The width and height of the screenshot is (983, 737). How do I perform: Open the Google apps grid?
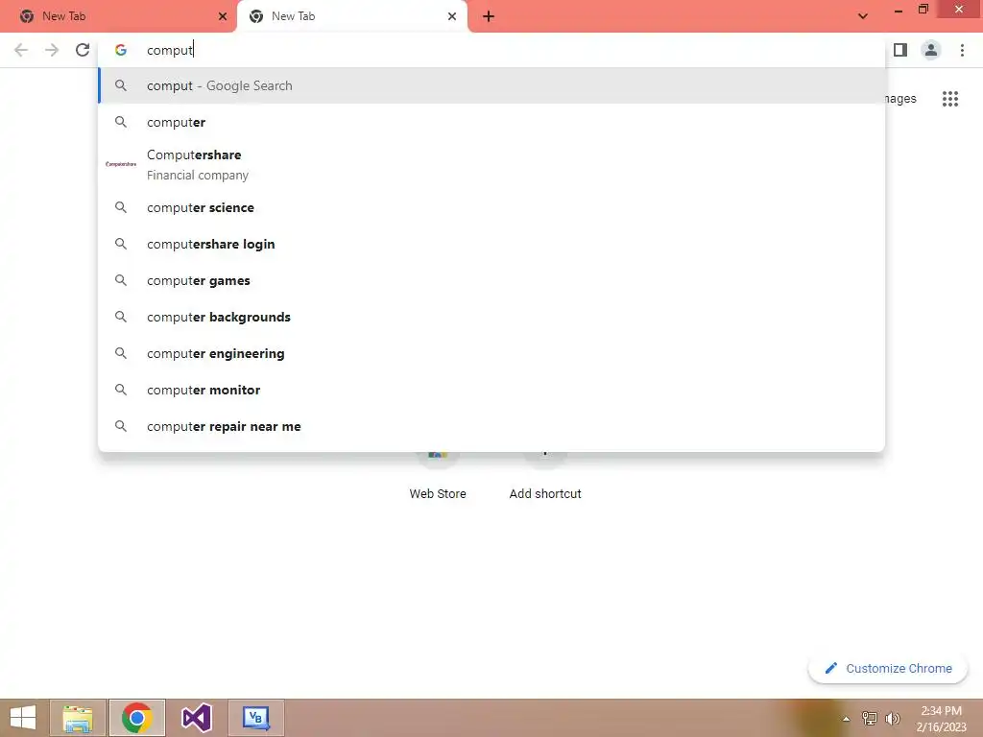click(949, 99)
